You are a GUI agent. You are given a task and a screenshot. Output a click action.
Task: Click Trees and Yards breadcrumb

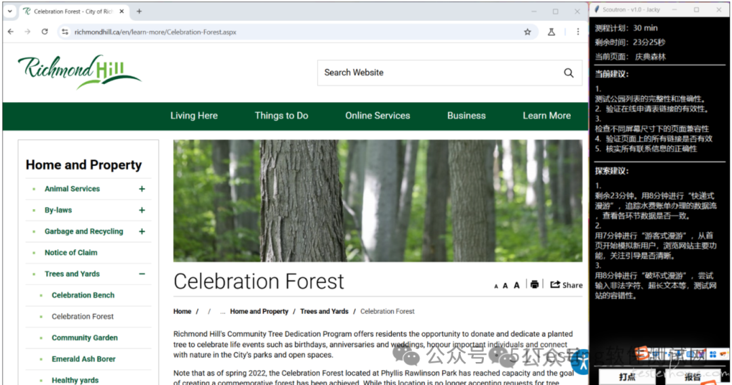(x=324, y=311)
